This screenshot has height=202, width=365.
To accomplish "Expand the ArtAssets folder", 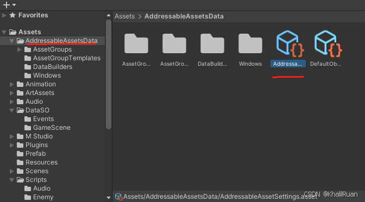I will (x=11, y=93).
